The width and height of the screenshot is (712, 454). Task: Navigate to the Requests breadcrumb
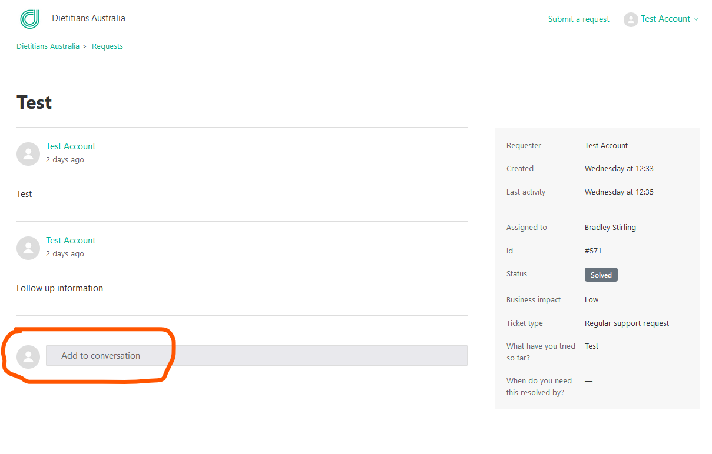(107, 46)
